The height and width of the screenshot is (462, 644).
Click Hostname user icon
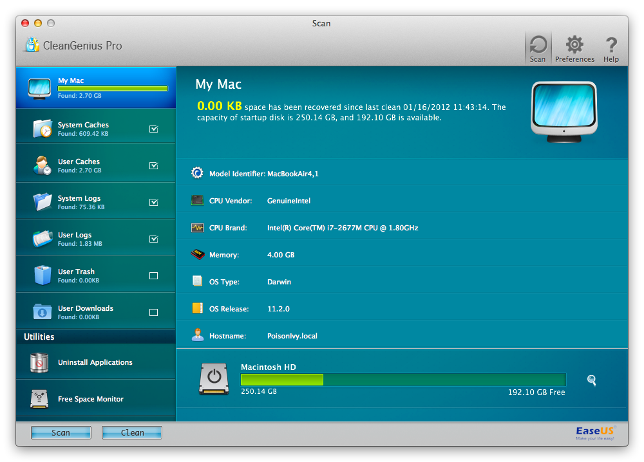click(x=198, y=335)
